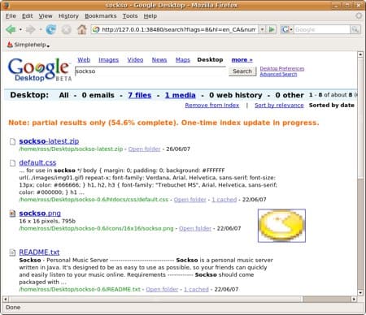This screenshot has width=366, height=315.
Task: Open the Edit menu
Action: (x=27, y=16)
